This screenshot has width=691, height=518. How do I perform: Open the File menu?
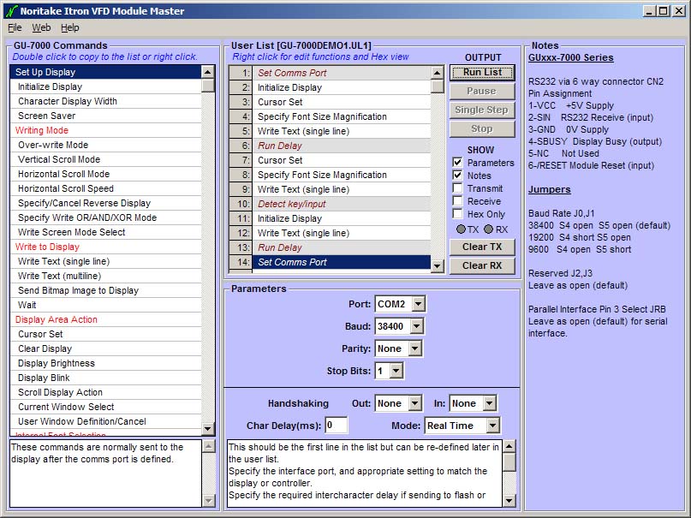[15, 27]
